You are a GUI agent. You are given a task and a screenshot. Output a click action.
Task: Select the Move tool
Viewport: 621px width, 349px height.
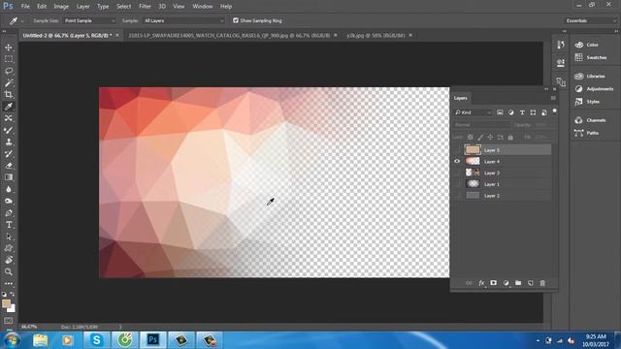(9, 48)
